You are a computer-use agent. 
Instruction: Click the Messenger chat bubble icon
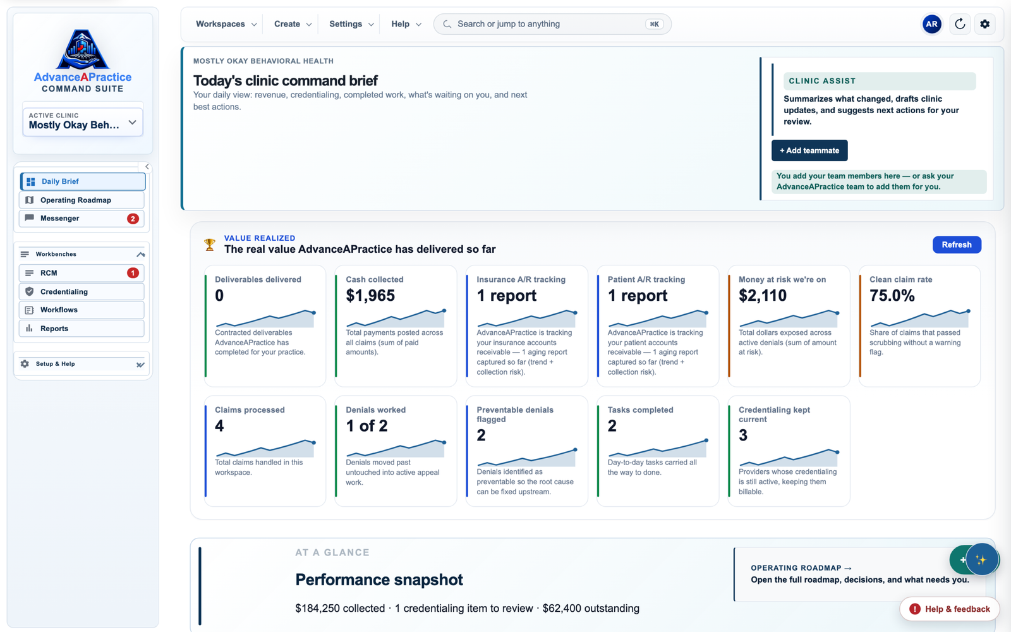[29, 218]
